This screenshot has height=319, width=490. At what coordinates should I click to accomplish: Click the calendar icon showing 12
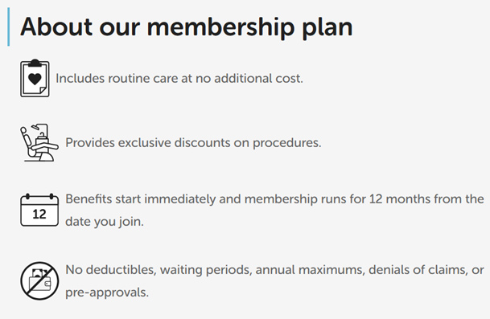click(x=39, y=210)
